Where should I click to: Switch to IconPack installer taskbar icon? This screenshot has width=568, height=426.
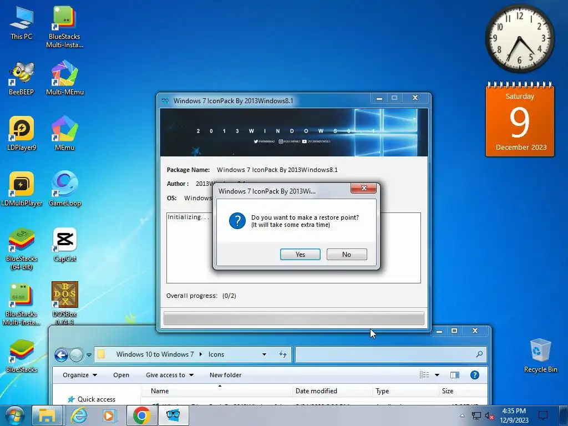[x=173, y=415]
